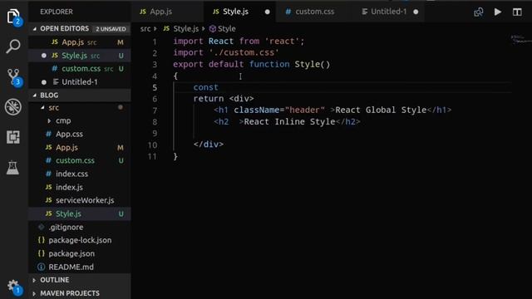Click the unsaved dot on Untitled-1 tab
Viewport: 532px width, 299px height.
(x=416, y=12)
